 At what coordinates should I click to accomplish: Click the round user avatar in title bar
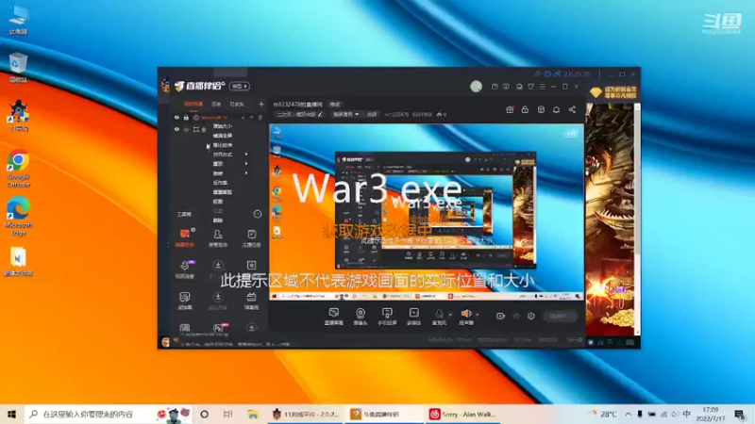click(476, 86)
